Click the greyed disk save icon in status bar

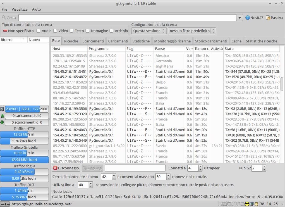point(220,204)
